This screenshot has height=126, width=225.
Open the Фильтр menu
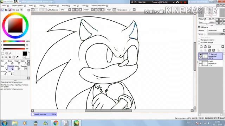pyautogui.click(x=66, y=6)
